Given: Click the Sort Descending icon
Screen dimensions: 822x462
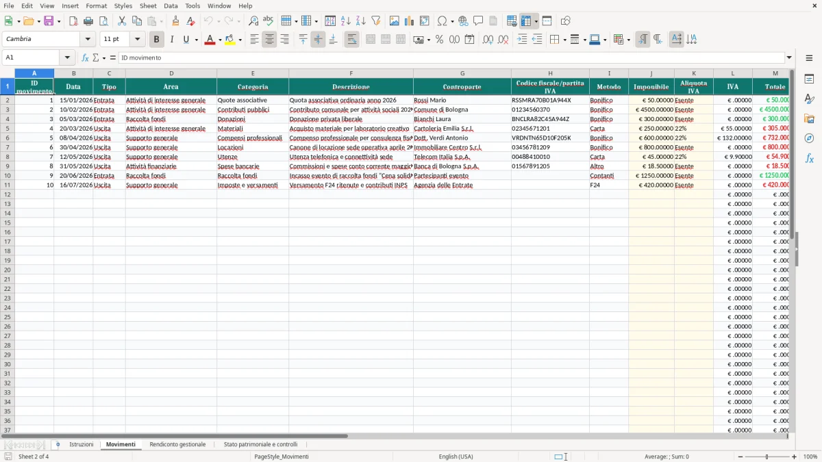Looking at the screenshot, I should click(x=360, y=21).
